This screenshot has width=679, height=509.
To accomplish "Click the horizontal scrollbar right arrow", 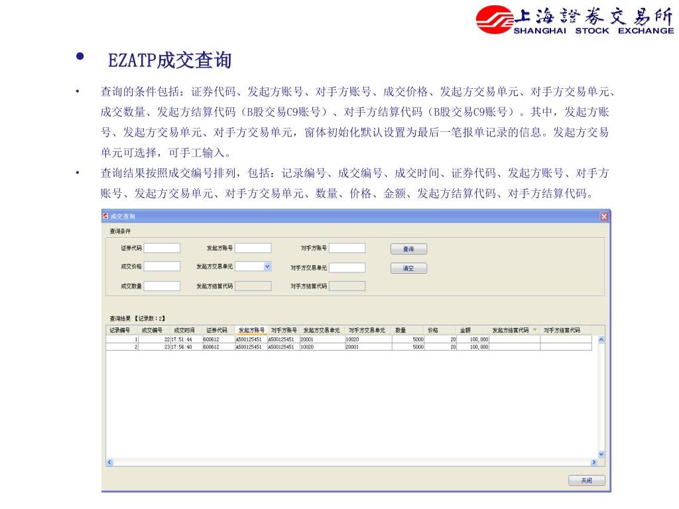I will click(x=593, y=462).
